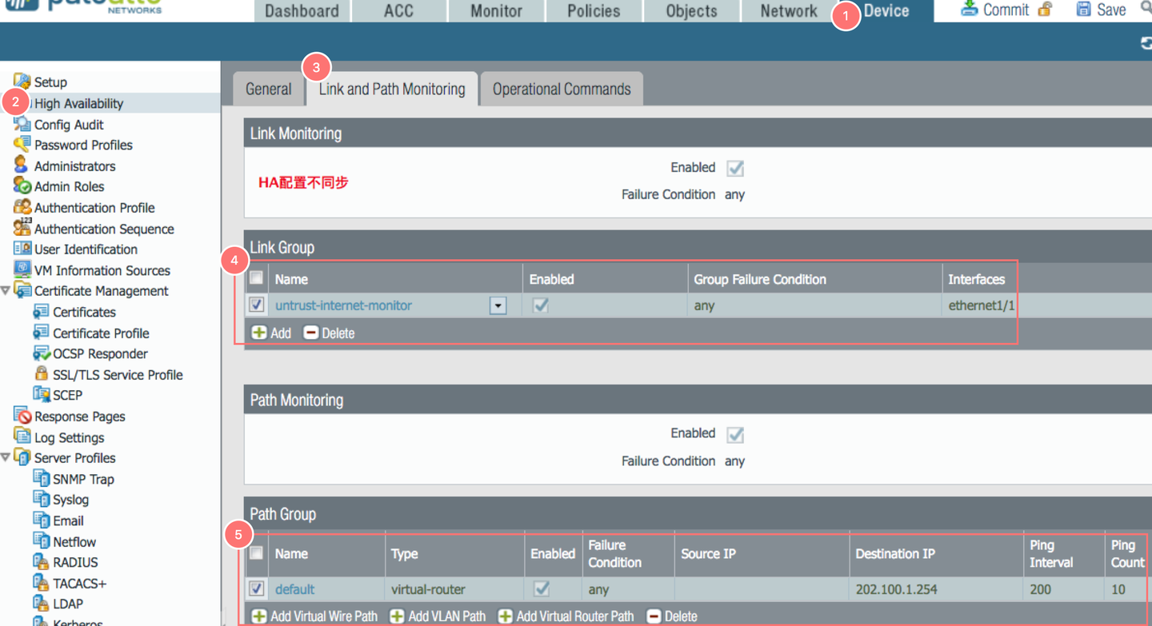Toggle Enabled checkbox for untrust-internet-monitor

click(x=541, y=305)
